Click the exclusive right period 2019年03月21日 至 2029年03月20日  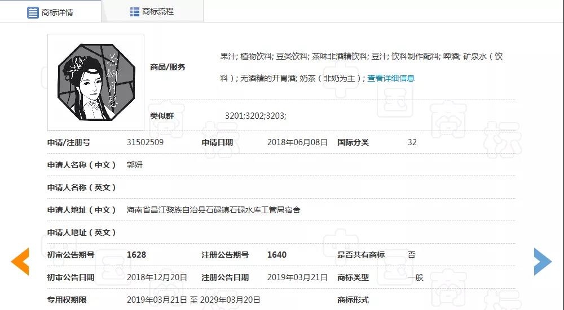tap(193, 300)
